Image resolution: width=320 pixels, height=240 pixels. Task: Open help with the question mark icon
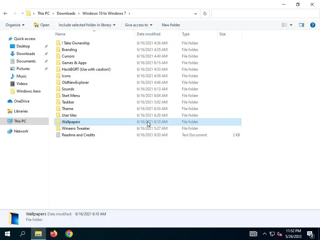[312, 25]
